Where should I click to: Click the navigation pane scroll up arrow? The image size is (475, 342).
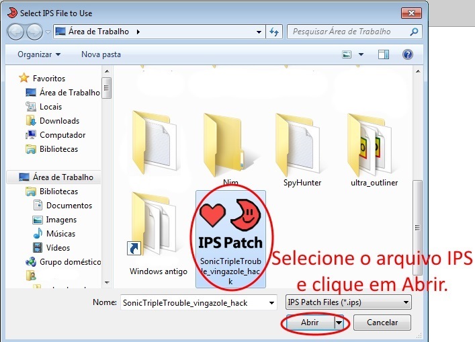107,71
